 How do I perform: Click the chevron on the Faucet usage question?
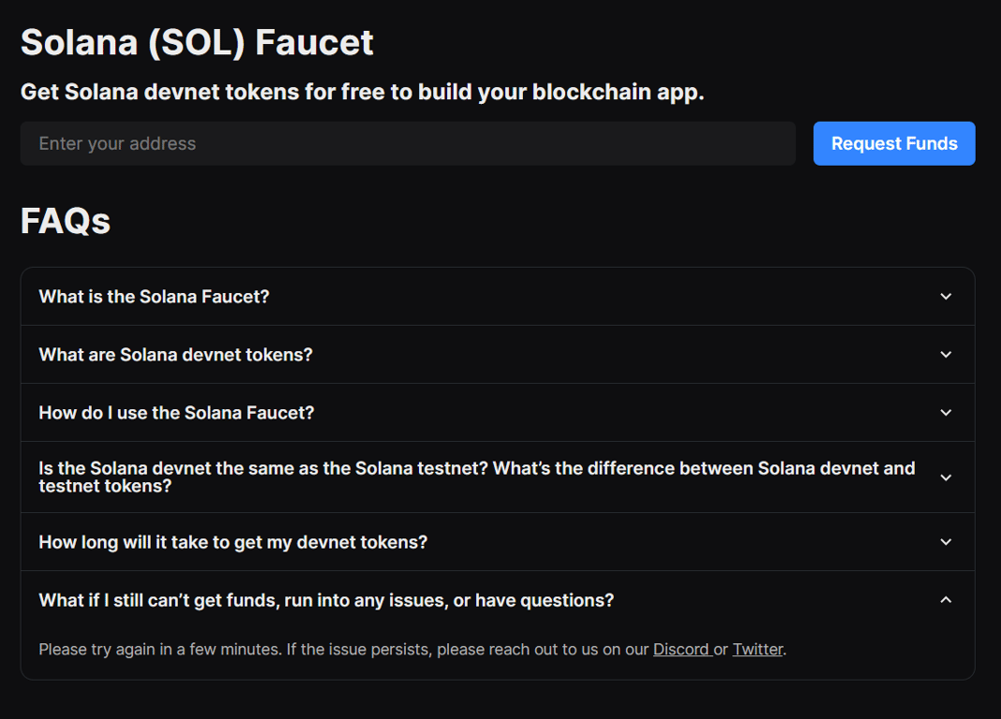tap(946, 412)
